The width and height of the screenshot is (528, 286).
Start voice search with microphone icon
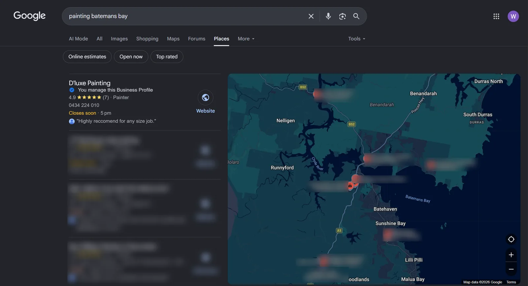pos(328,16)
